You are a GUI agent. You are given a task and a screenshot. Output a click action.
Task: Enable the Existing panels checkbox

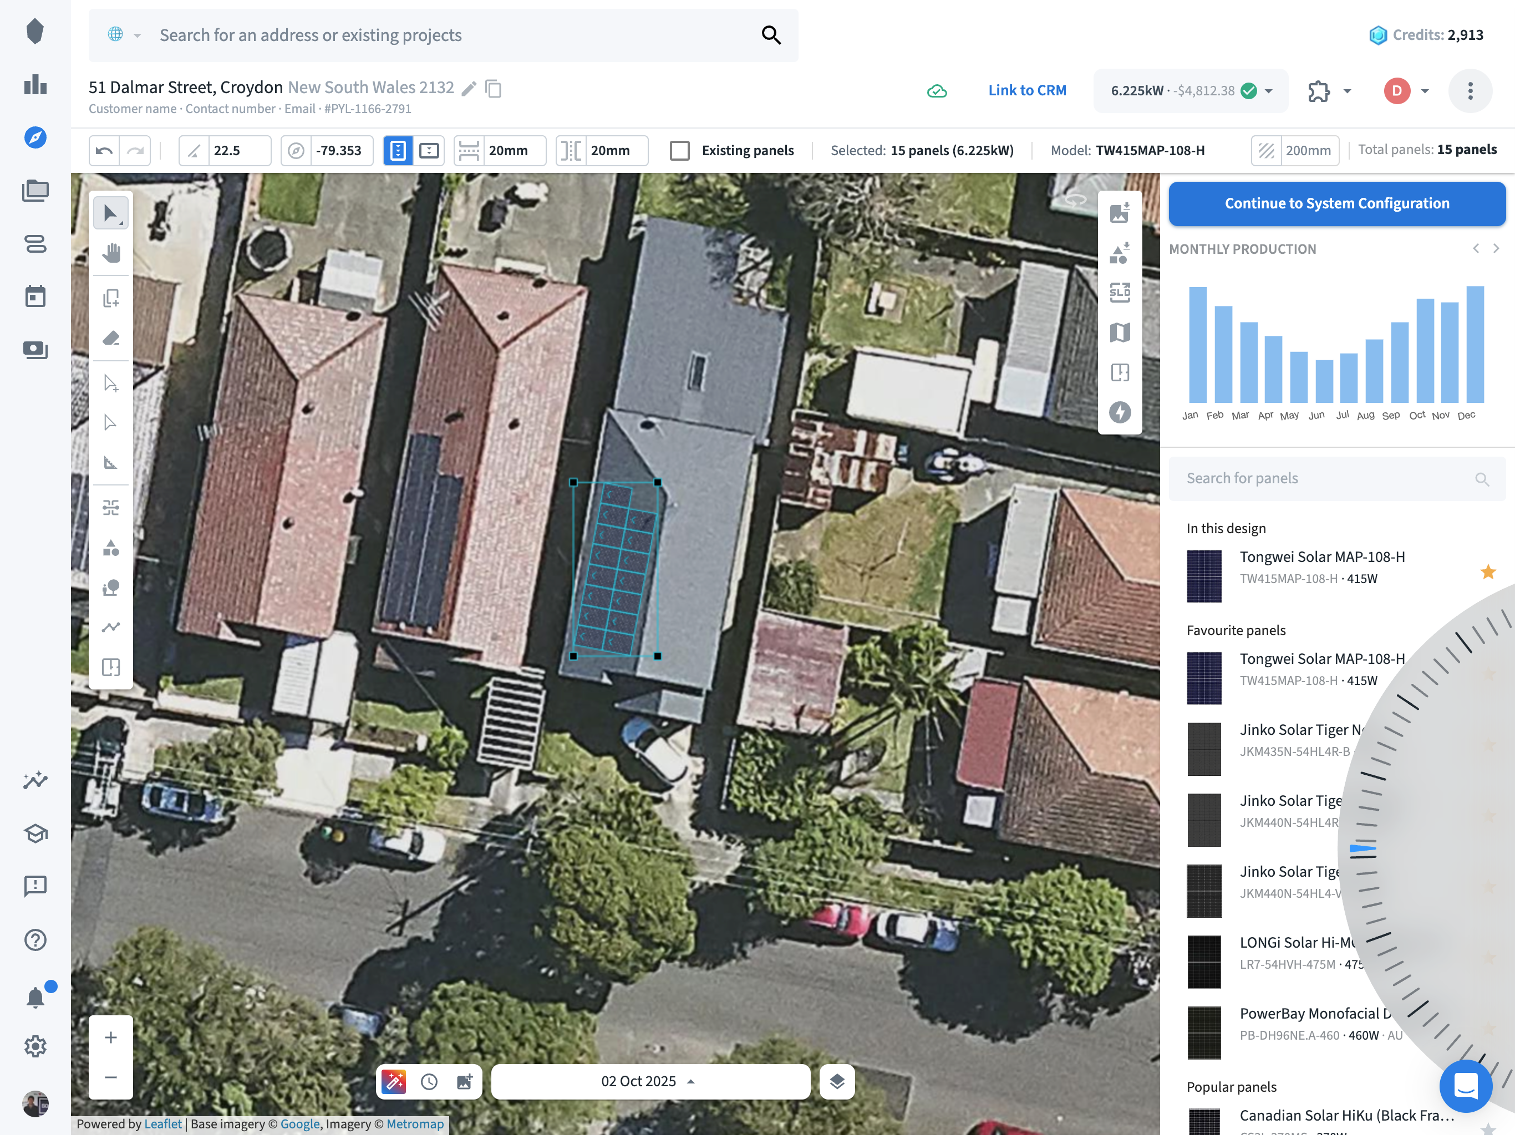(x=679, y=151)
